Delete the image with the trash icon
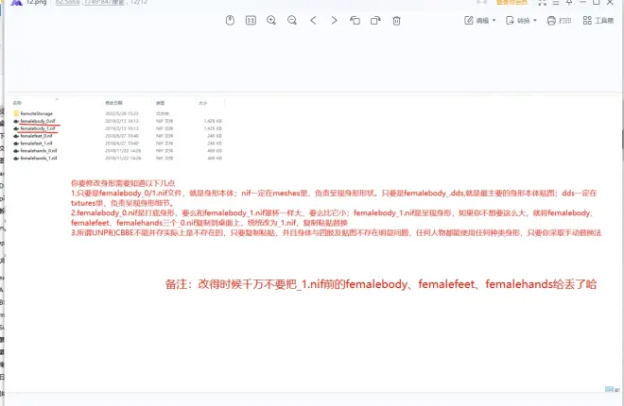624x406 pixels. [396, 20]
